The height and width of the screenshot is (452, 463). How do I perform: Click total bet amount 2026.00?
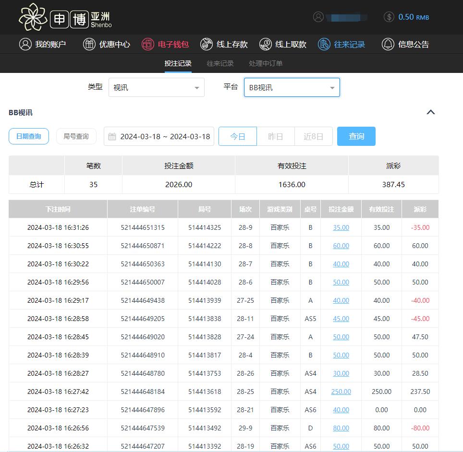pos(179,184)
